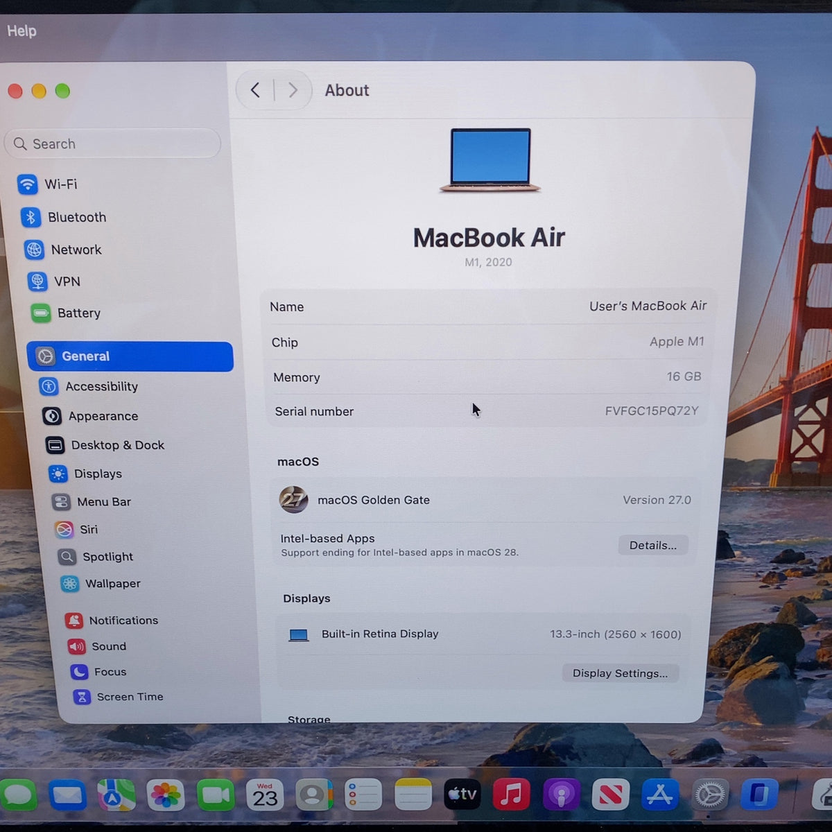Select the General sidebar item
This screenshot has width=832, height=832.
(x=130, y=356)
